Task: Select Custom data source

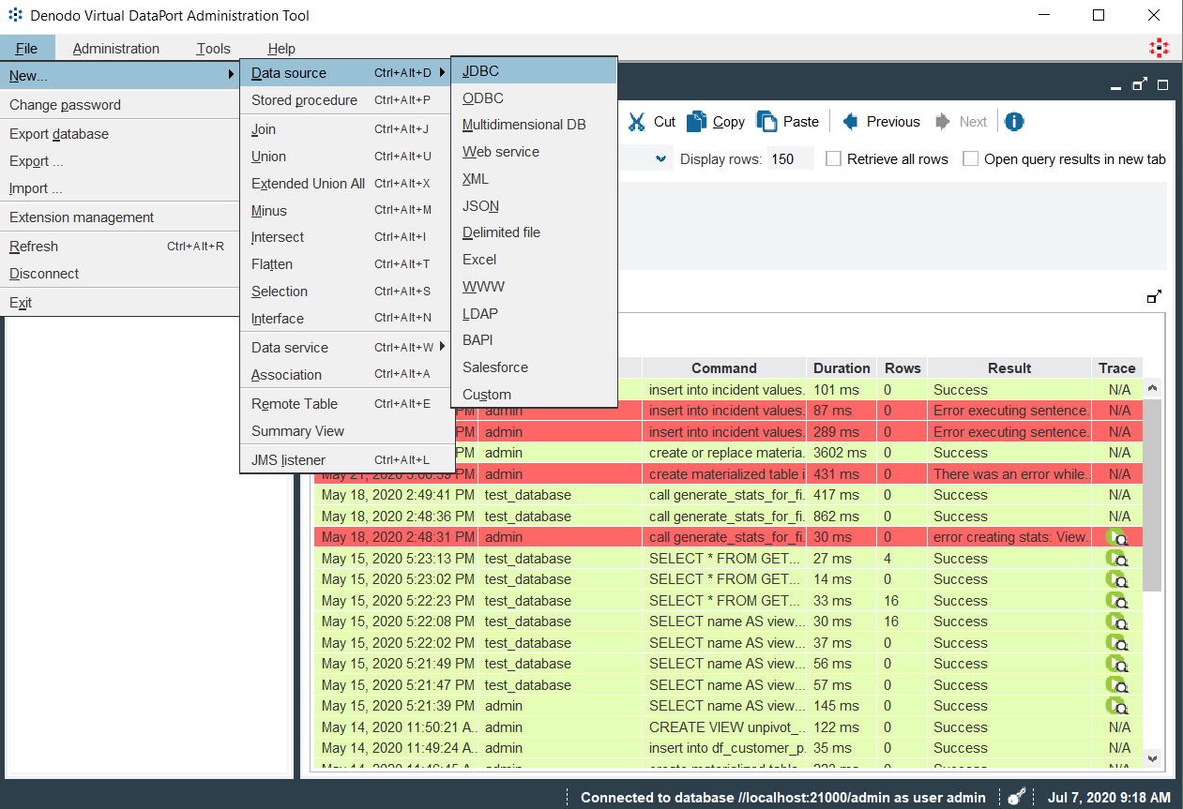Action: (534, 395)
